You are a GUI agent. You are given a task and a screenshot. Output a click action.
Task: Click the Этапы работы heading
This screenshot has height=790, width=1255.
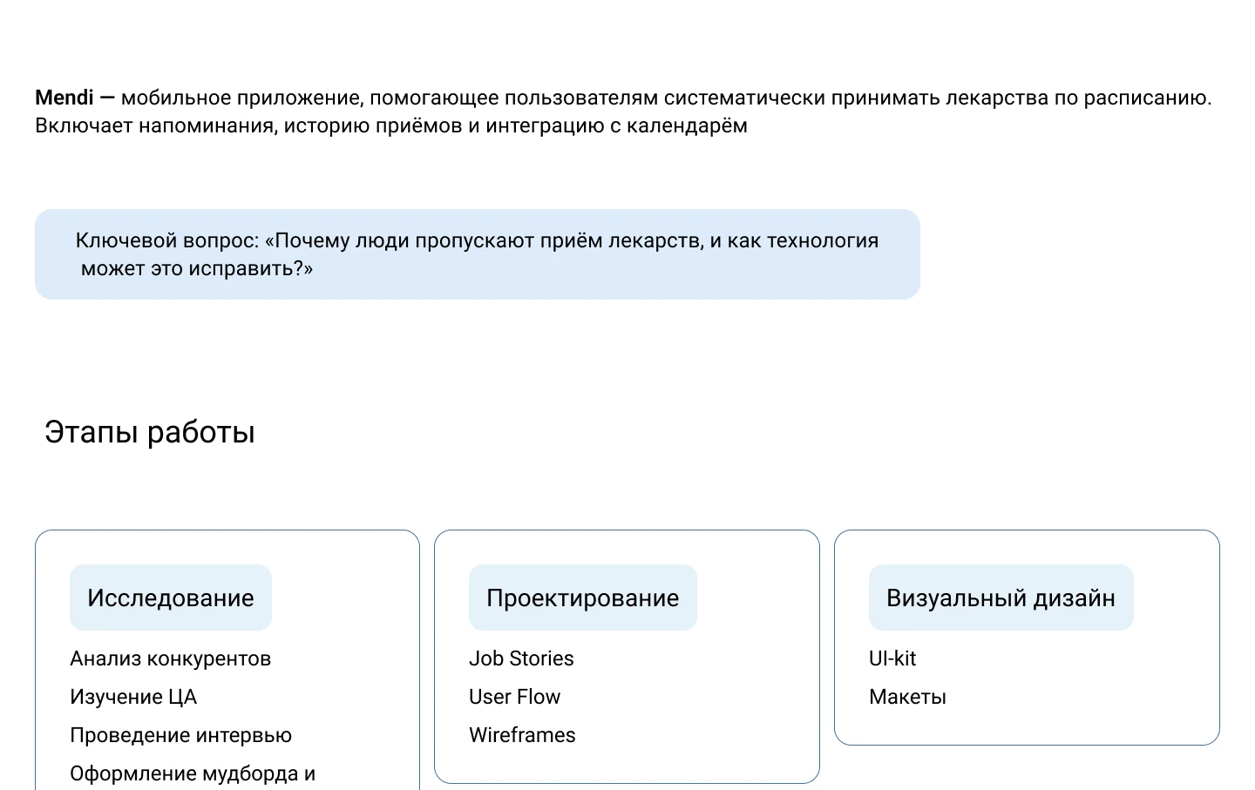pos(149,431)
